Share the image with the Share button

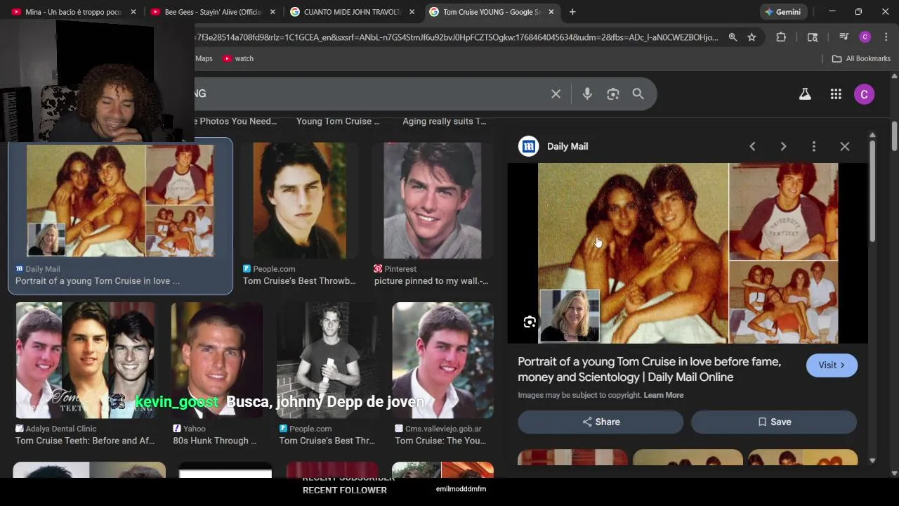coord(601,422)
